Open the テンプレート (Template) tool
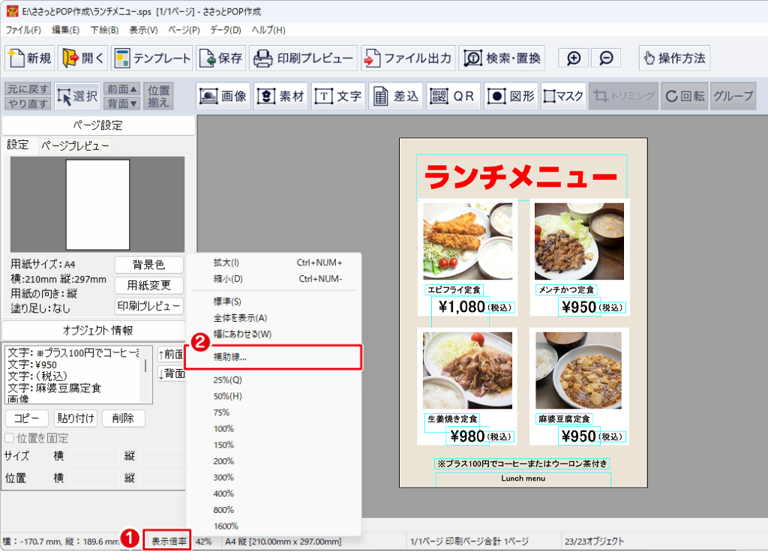The width and height of the screenshot is (768, 552). (152, 58)
